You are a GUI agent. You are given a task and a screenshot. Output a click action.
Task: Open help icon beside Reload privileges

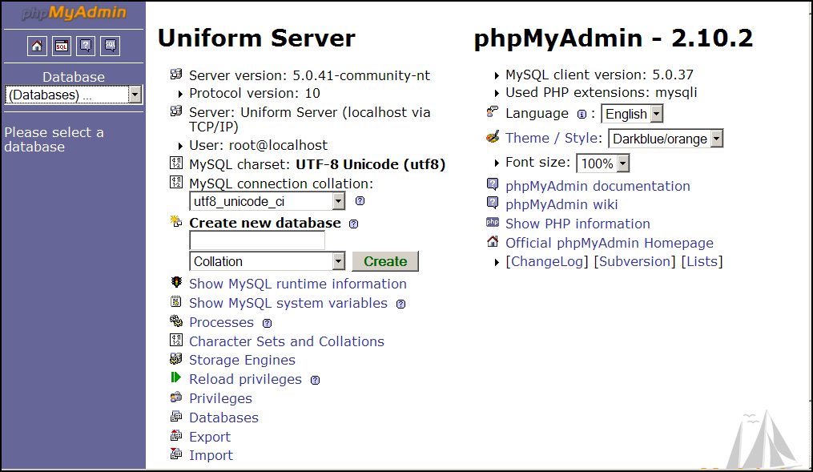click(x=316, y=380)
